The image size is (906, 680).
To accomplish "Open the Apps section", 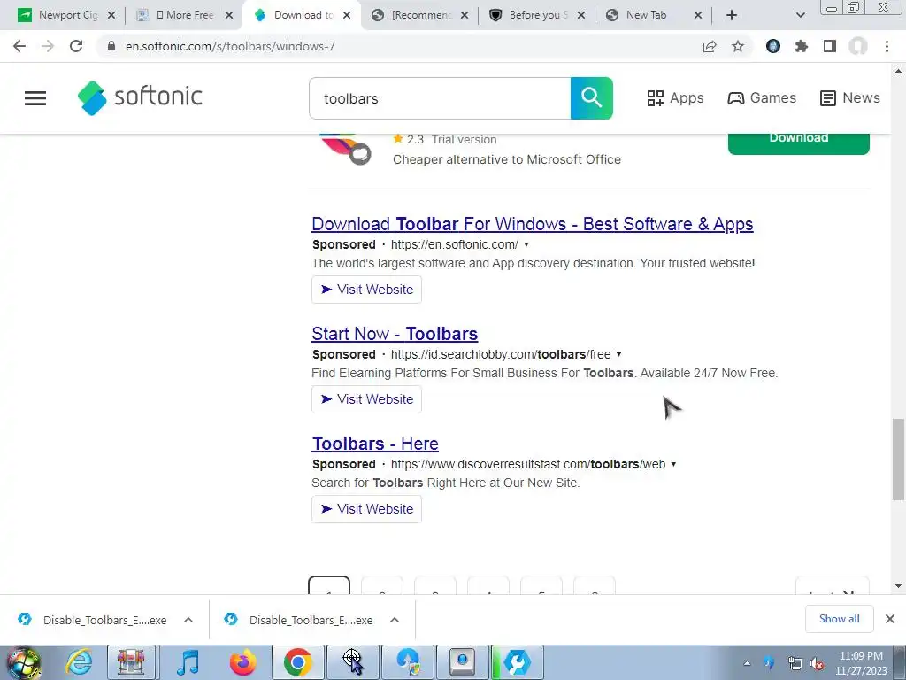I will point(675,97).
